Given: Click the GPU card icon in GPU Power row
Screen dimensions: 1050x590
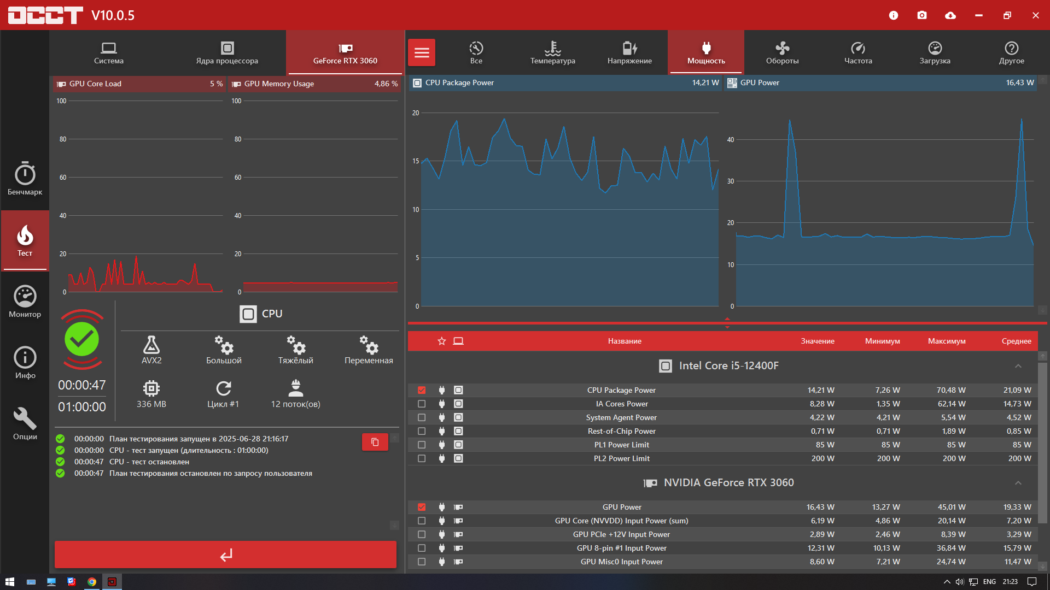Looking at the screenshot, I should [x=458, y=507].
